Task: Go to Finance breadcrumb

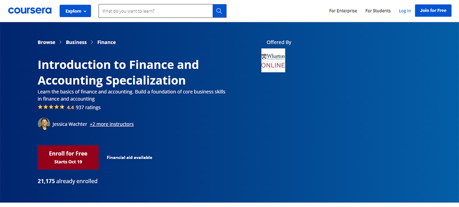Action: coord(107,42)
